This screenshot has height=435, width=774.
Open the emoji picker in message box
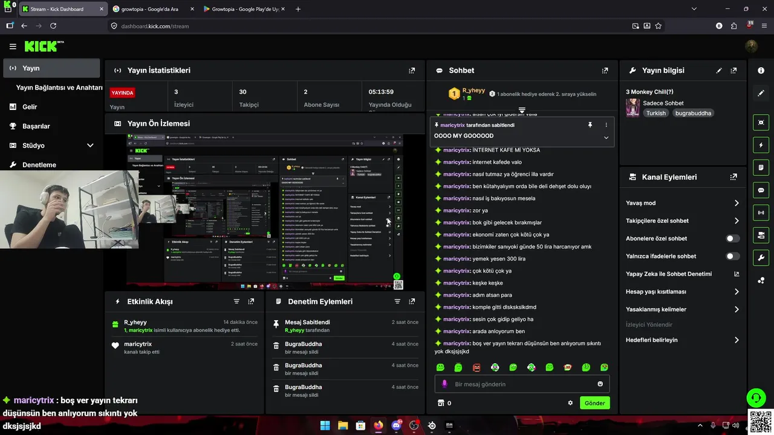[600, 384]
